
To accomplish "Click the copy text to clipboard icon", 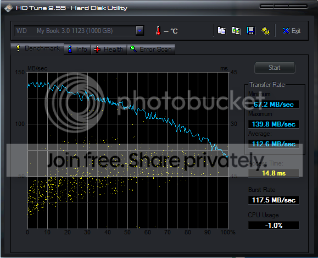I will pos(222,31).
